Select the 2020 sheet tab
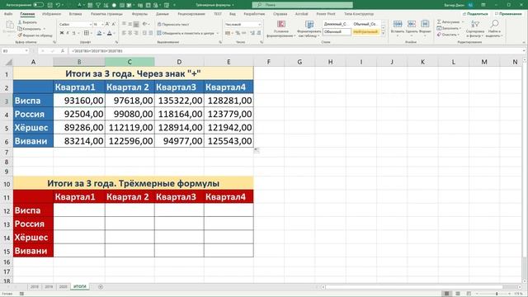This screenshot has height=297, width=528. point(63,286)
